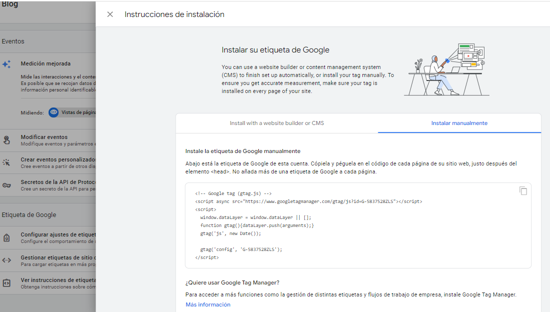
Task: Click the Ver instrucciones de etiqueta icon
Action: [x=7, y=283]
